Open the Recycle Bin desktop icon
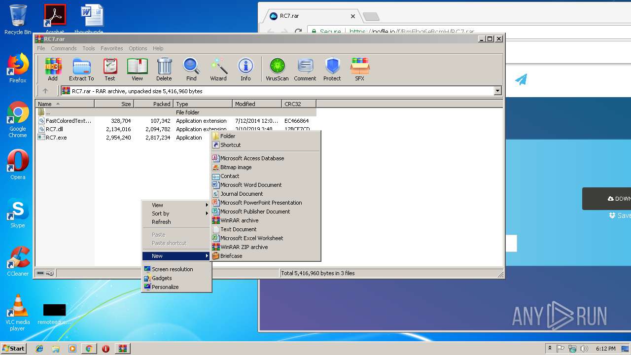 [x=18, y=20]
